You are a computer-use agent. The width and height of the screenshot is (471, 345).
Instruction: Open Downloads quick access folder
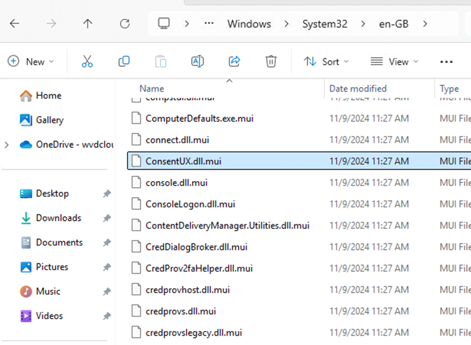coord(50,218)
